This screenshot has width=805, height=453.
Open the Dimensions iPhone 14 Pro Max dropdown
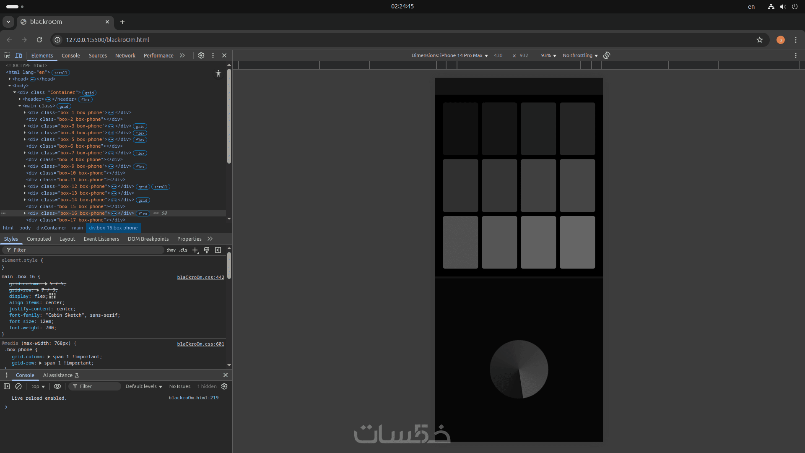(x=449, y=55)
